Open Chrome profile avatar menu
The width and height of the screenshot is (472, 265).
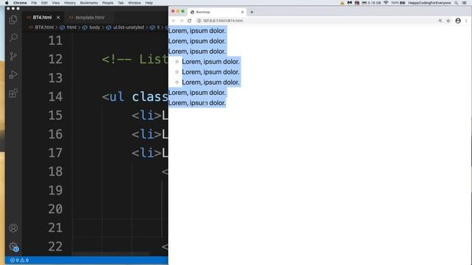(458, 21)
